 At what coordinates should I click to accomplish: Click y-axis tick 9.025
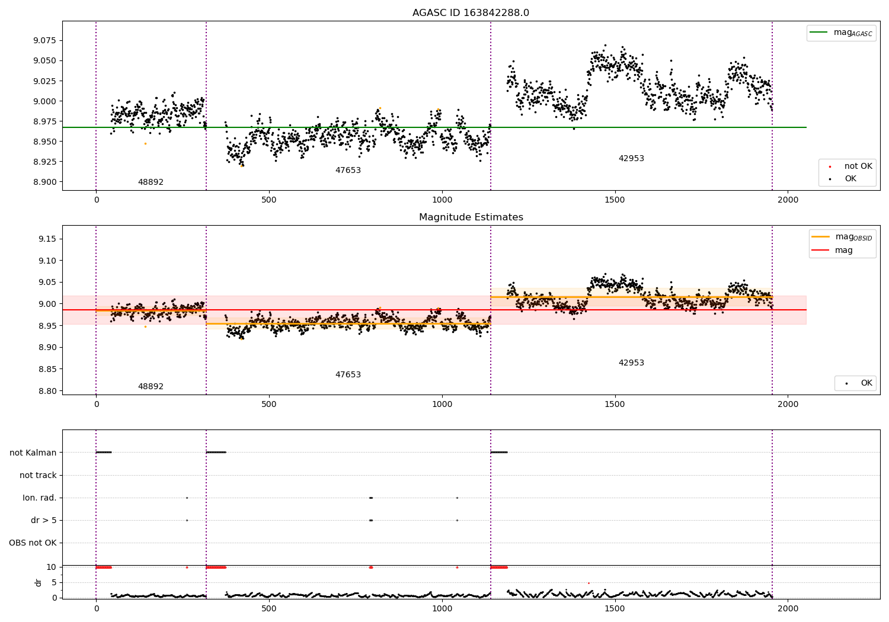coord(44,81)
